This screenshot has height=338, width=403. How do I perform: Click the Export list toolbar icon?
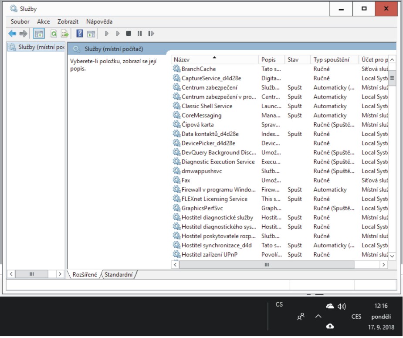pyautogui.click(x=65, y=34)
